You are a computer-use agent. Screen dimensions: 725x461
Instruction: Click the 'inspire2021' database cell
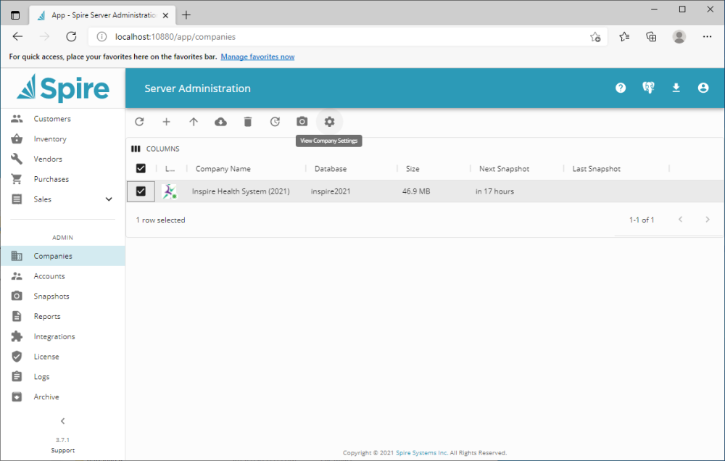[x=331, y=191]
